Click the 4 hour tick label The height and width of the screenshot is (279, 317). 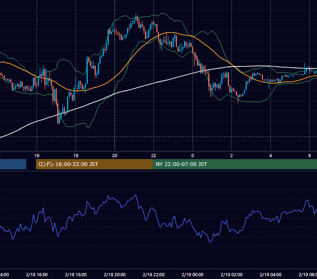pyautogui.click(x=270, y=156)
